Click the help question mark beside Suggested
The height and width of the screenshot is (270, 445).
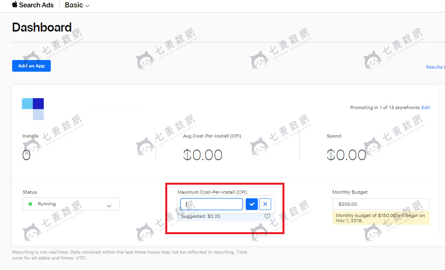point(267,216)
